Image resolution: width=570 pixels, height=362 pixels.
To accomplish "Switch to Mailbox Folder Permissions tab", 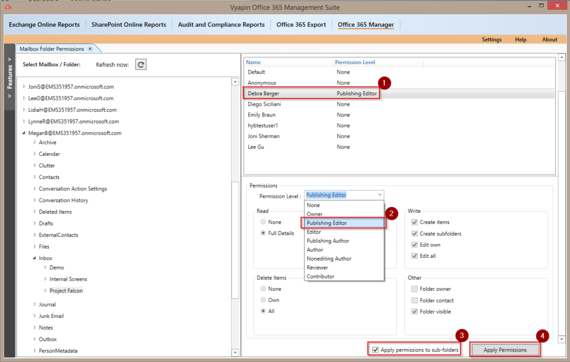I will pyautogui.click(x=52, y=49).
